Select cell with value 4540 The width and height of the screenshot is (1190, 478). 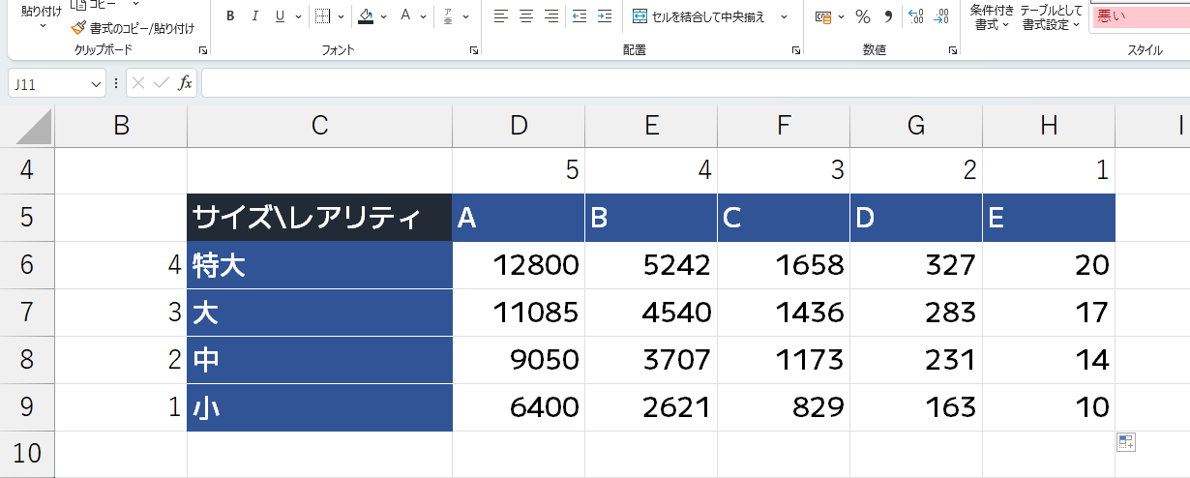[651, 313]
